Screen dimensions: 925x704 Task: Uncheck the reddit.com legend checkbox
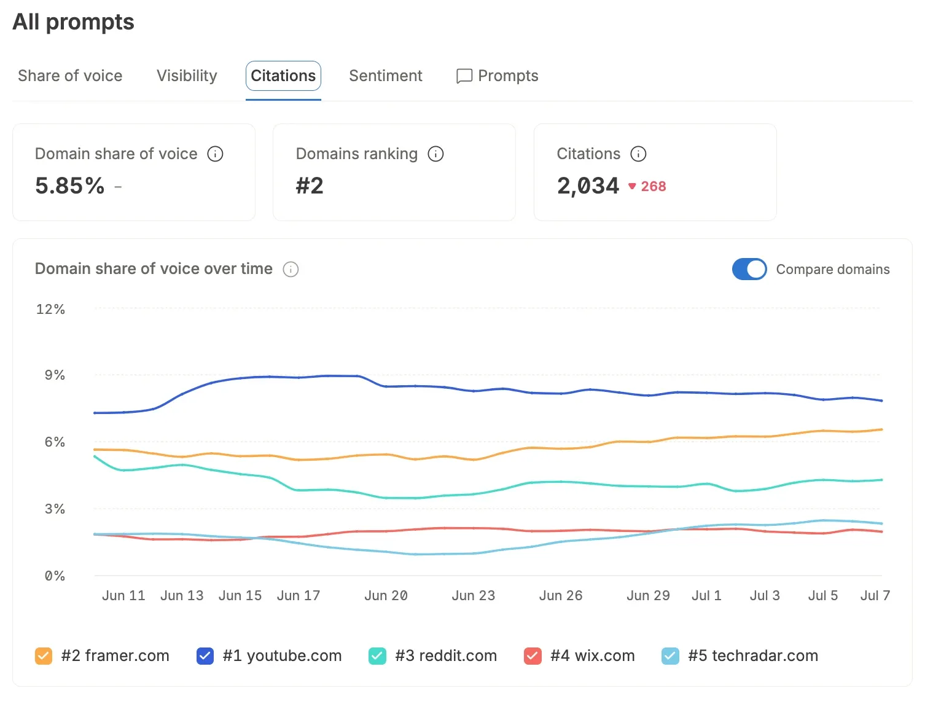[x=377, y=656]
